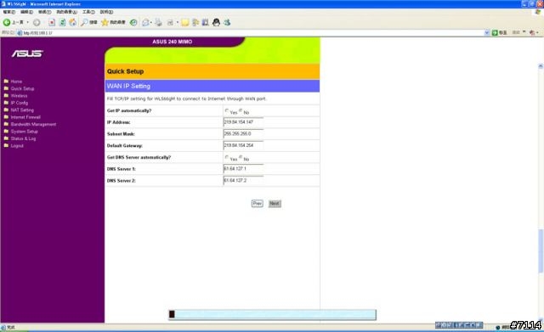Click the grey Forward arrow icon

[37, 23]
